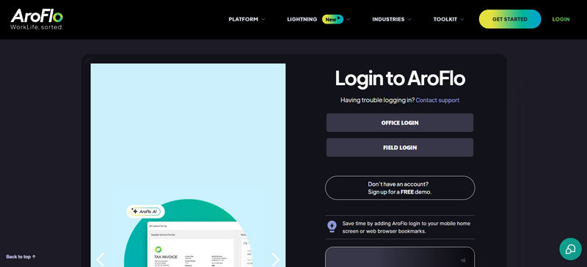Open the Industries menu
The image size is (587, 267).
[x=388, y=20]
